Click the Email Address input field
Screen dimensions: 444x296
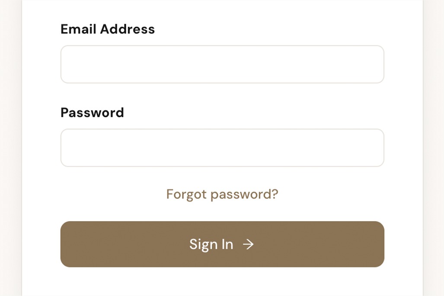(222, 64)
